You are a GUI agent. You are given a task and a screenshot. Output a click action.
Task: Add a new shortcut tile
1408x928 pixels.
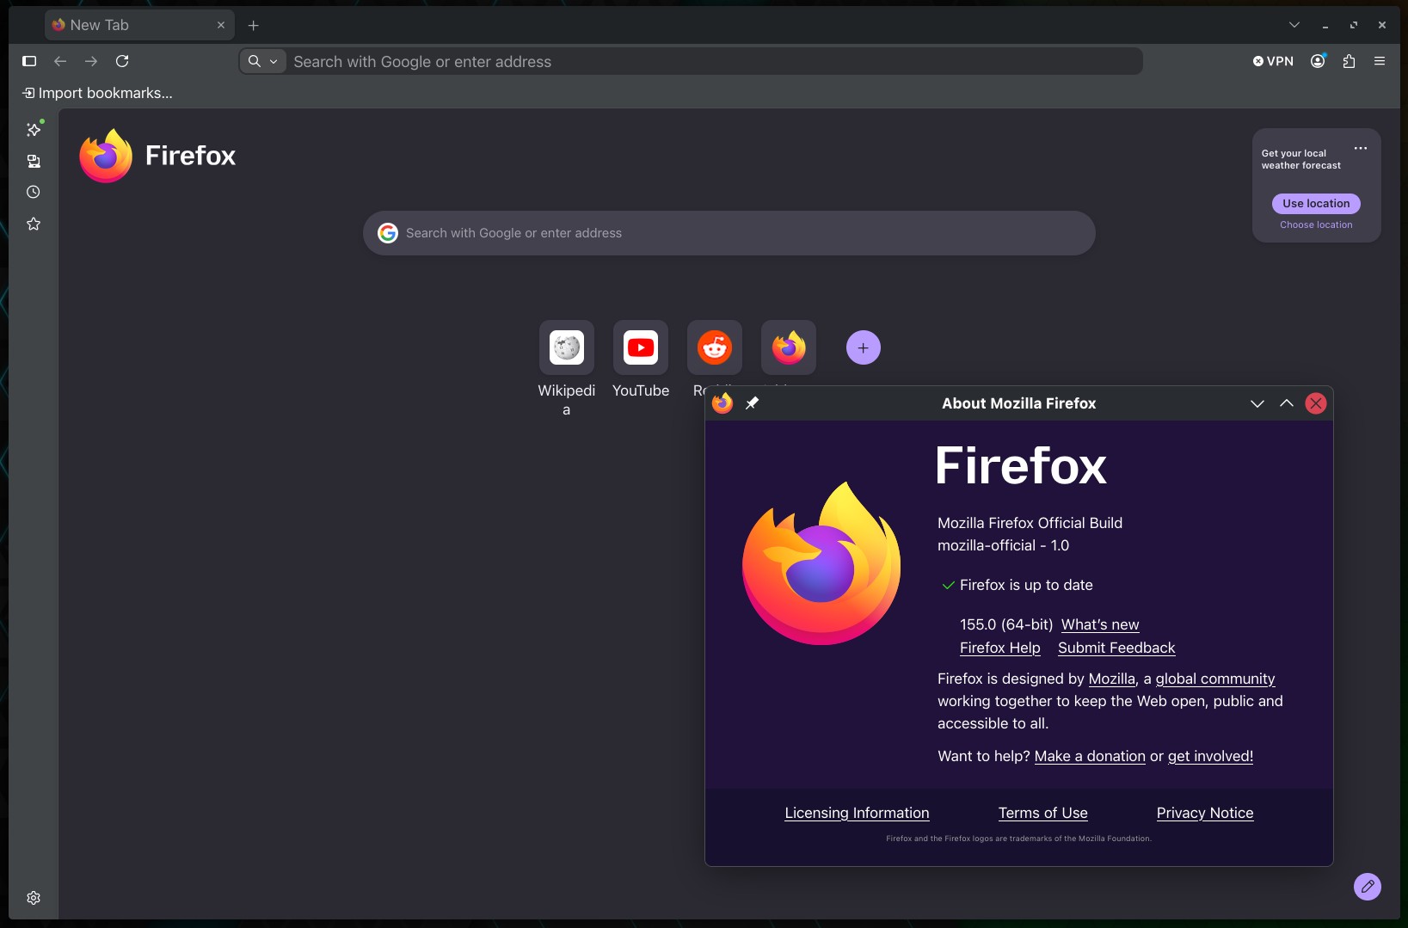coord(864,347)
